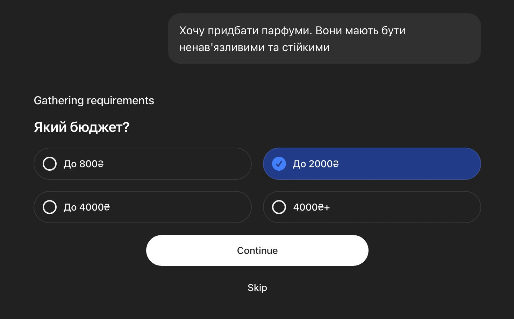Select the "До 4000₴" budget option
Screen dimensions: 514x319
(x=143, y=207)
